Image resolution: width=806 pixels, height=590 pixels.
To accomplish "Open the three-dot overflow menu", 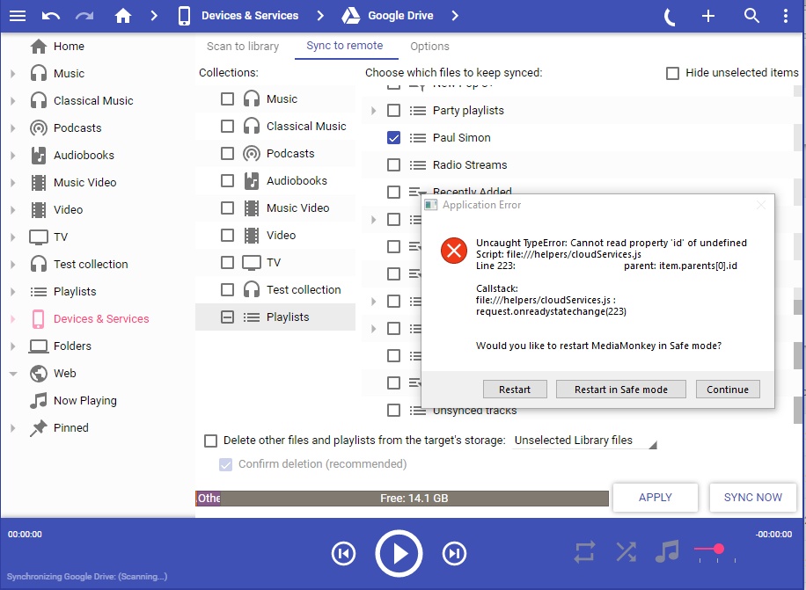I will [x=786, y=16].
